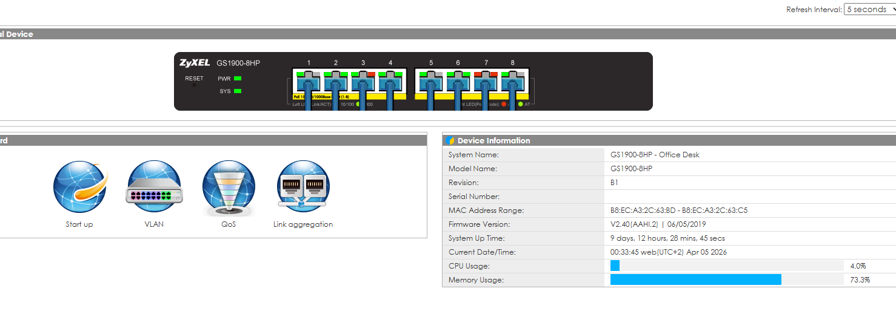
Task: Click the VLAN label
Action: point(154,224)
